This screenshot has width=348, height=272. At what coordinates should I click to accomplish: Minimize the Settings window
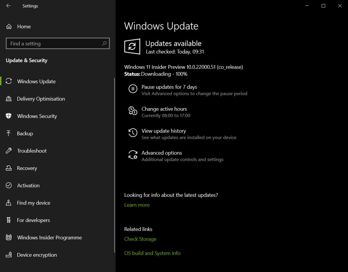click(x=307, y=6)
